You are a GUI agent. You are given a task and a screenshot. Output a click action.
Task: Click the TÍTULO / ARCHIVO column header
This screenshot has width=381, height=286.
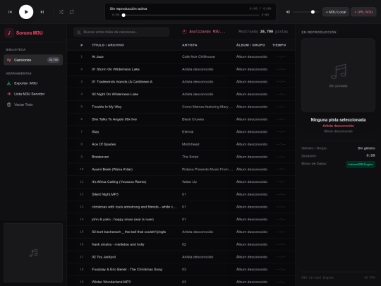pyautogui.click(x=108, y=45)
